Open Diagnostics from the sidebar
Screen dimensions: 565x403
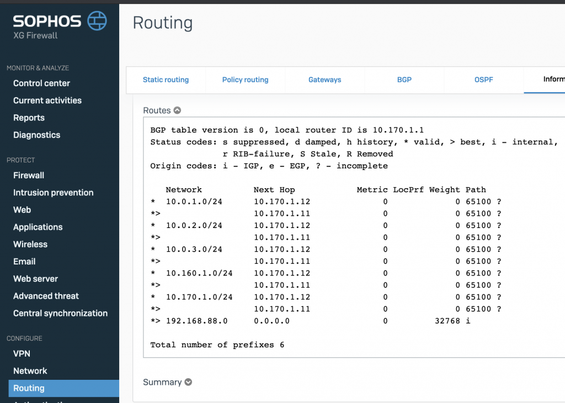(37, 135)
